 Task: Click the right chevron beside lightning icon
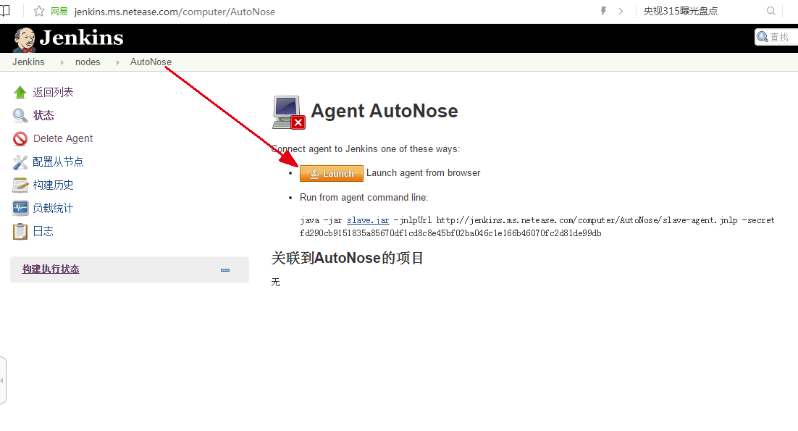(x=621, y=11)
